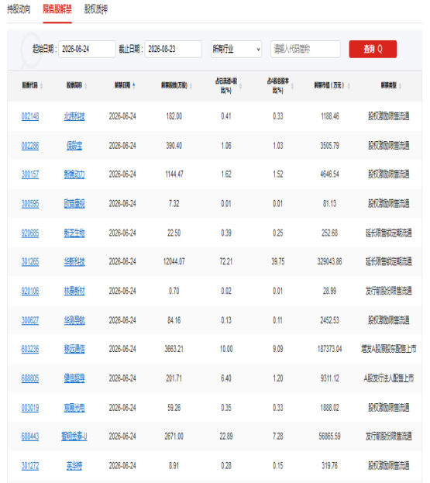Sort by stock code column arrow
Viewport: 430px width, 483px height.
(x=41, y=86)
